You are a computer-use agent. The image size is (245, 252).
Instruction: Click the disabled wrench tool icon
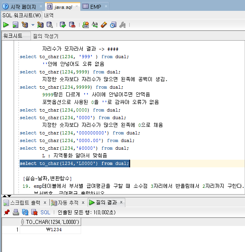tap(122, 25)
